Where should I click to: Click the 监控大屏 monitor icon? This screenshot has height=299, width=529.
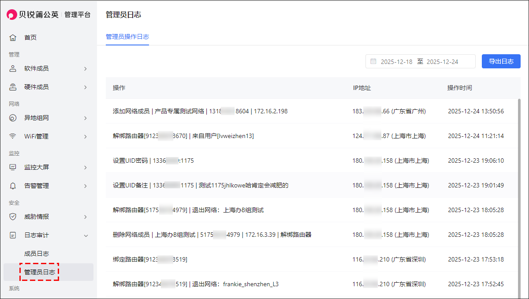coord(13,167)
